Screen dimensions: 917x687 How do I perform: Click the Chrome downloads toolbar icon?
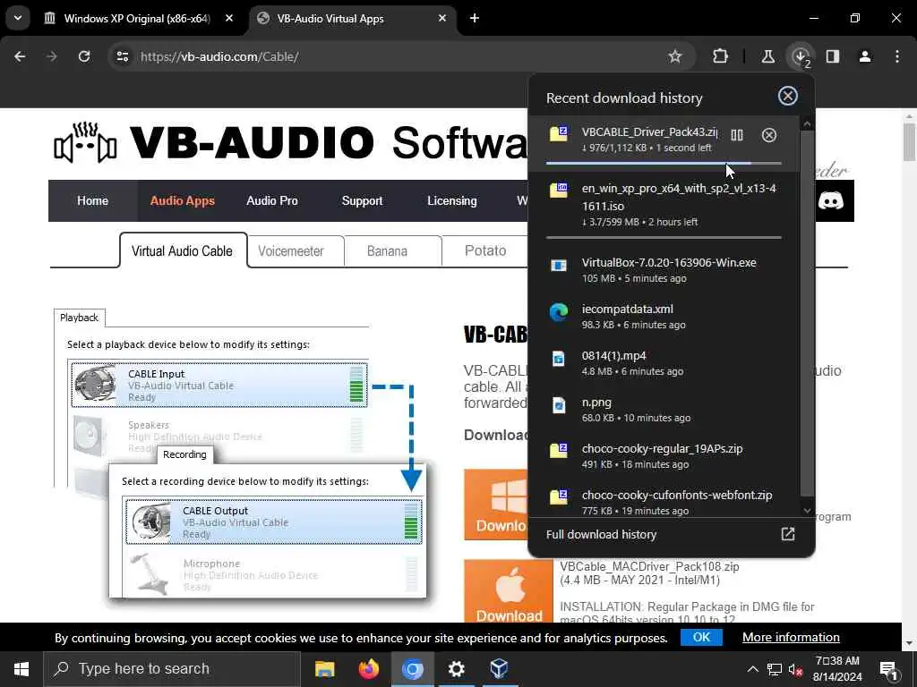(x=801, y=56)
